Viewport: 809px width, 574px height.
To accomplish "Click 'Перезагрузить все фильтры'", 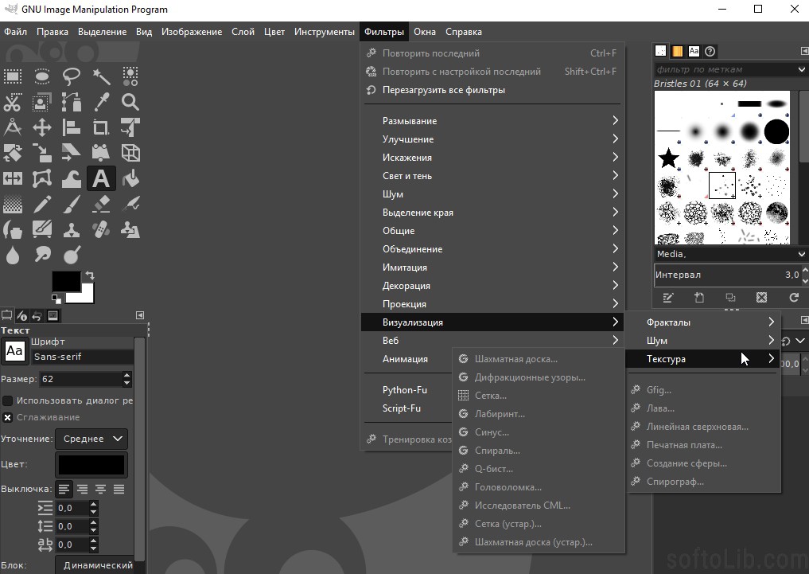I will (x=492, y=90).
